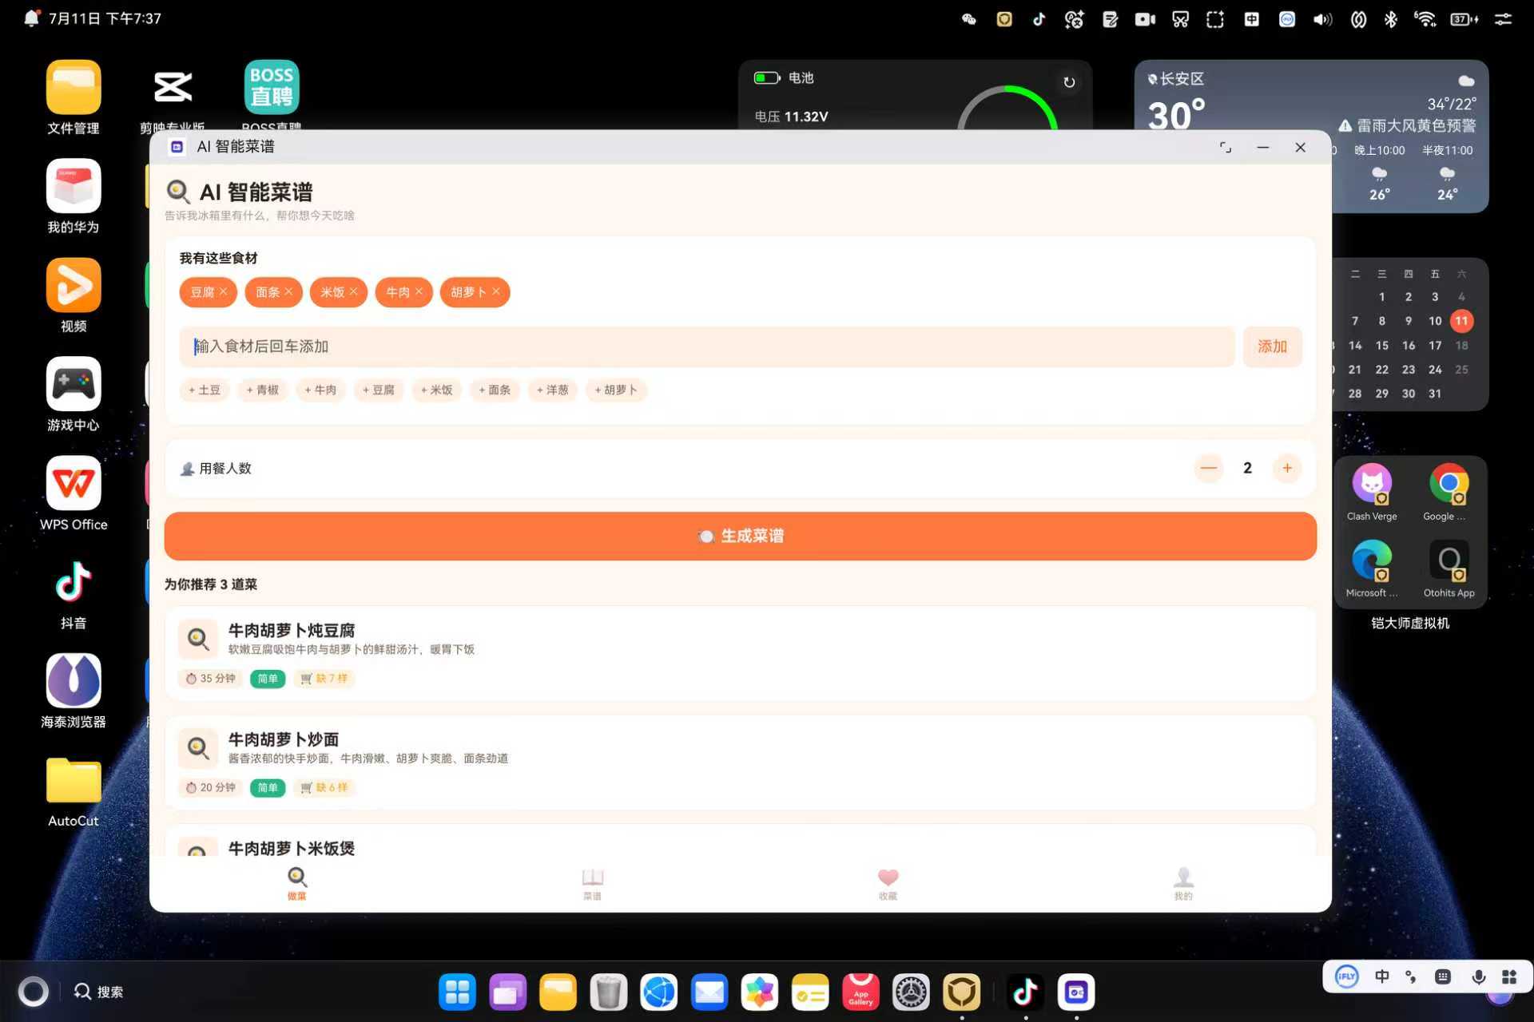This screenshot has height=1022, width=1534.
Task: Remove the 米饭 ingredient tag
Action: pyautogui.click(x=353, y=291)
